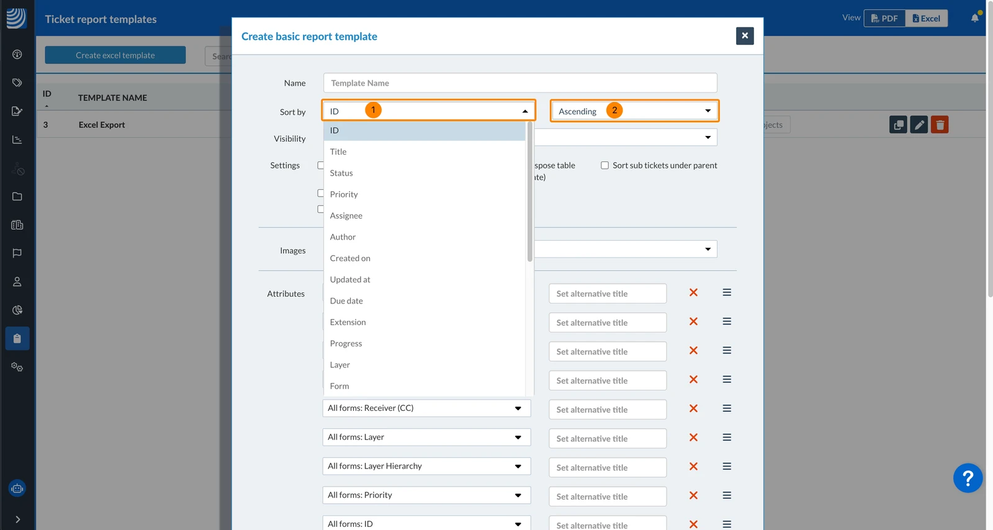Open the All forms: Receiver (CC) dropdown
The image size is (993, 530).
(426, 408)
